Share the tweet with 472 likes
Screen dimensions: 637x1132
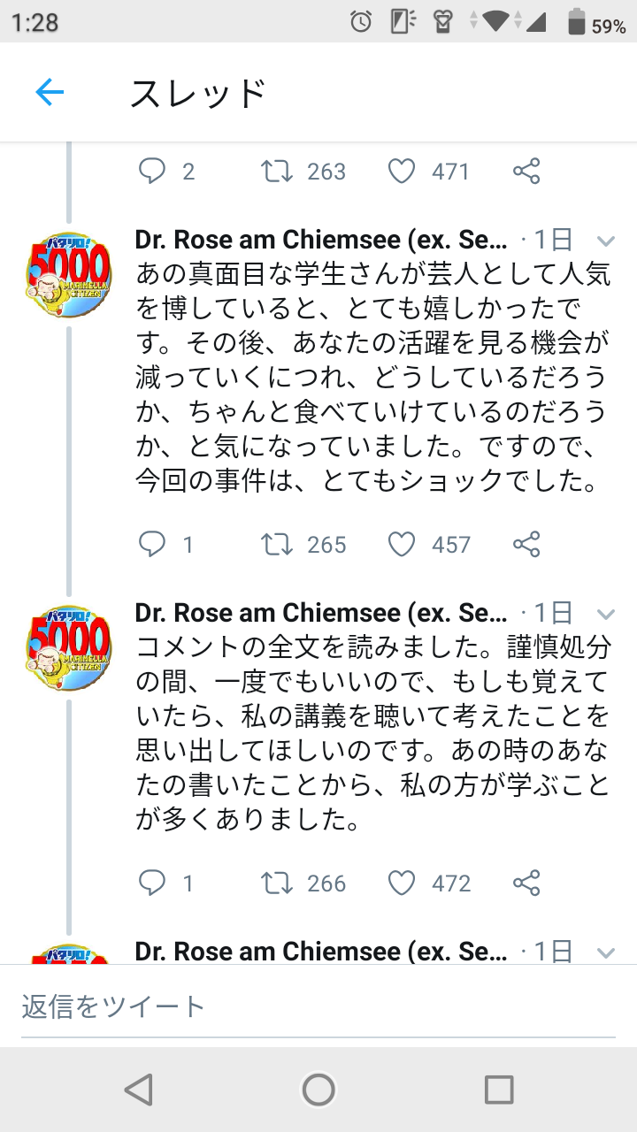click(526, 883)
